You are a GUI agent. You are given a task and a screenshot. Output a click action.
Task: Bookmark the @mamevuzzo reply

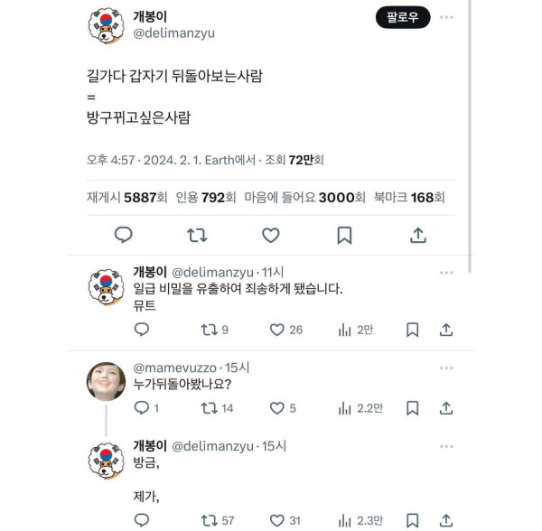(413, 408)
